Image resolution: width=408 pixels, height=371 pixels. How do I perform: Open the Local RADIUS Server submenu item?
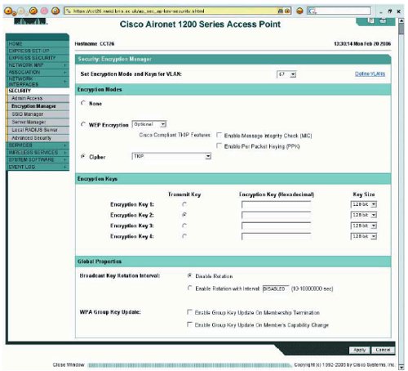tap(38, 130)
